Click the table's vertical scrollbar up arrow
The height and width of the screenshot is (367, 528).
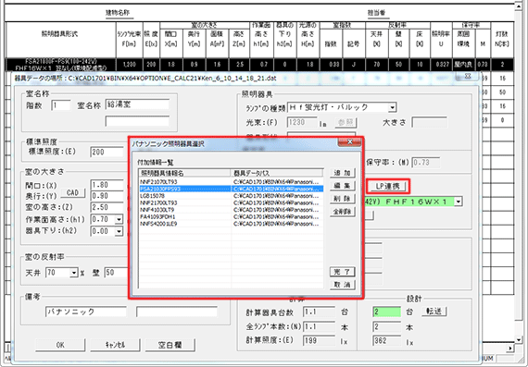519,6
